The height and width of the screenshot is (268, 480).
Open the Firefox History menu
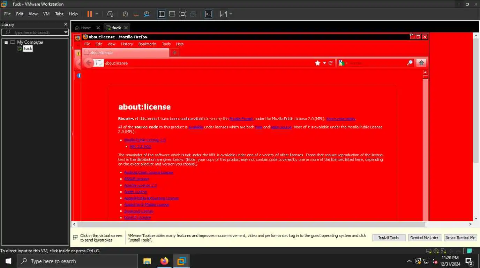pyautogui.click(x=127, y=44)
